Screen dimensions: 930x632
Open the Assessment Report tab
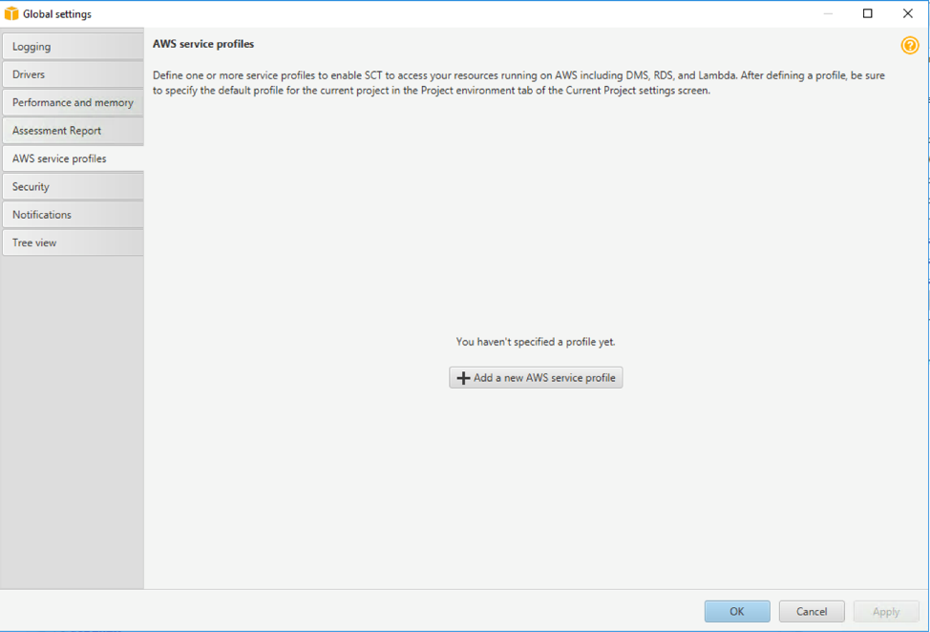pos(73,131)
